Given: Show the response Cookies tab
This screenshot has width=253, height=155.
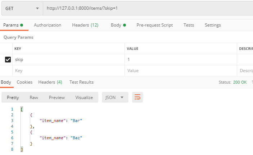Looking at the screenshot, I should [24, 82].
